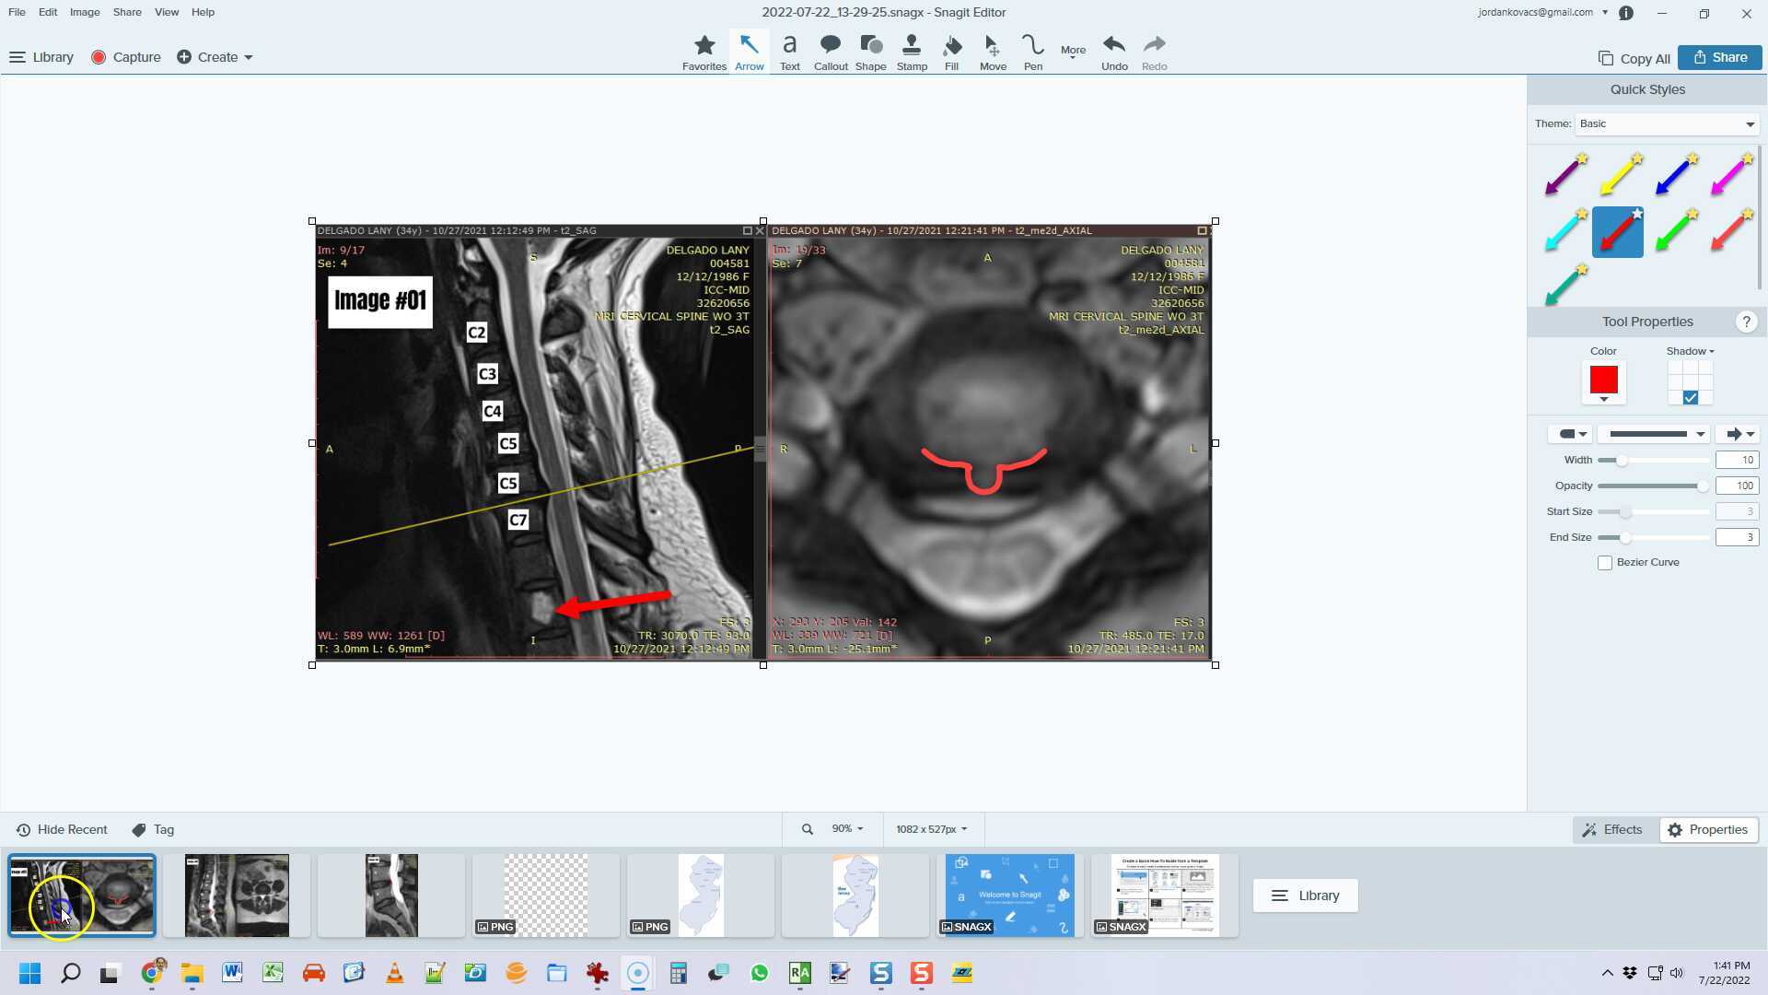Select the Shape tool
Viewport: 1768px width, 995px height.
pyautogui.click(x=870, y=53)
